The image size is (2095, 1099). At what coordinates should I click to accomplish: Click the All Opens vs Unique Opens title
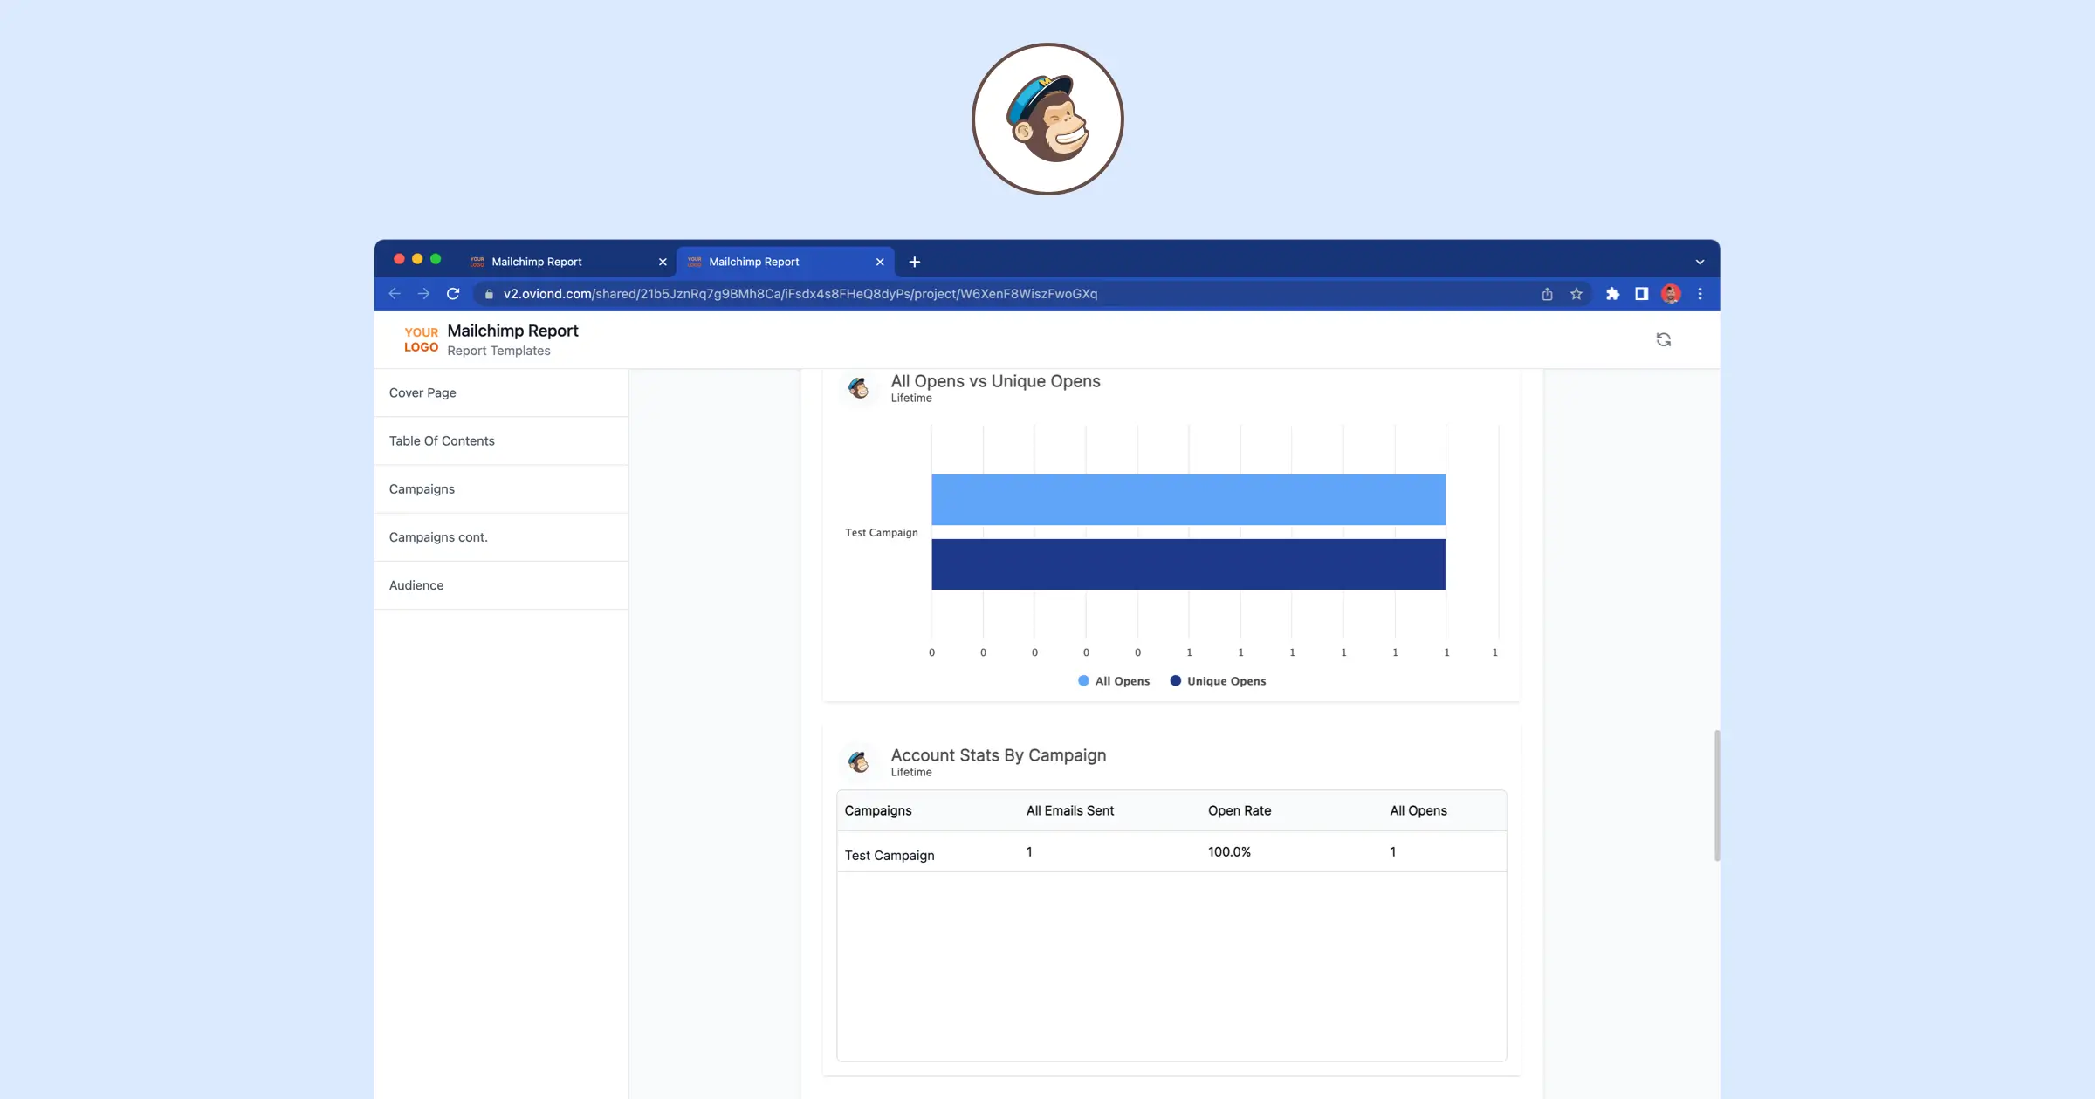tap(995, 381)
